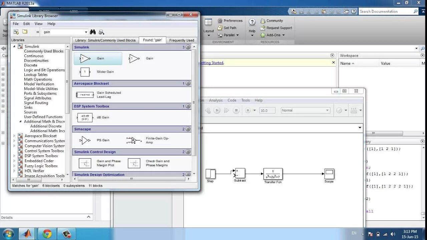Image resolution: width=427 pixels, height=240 pixels.
Task: Click the Run simulation play button
Action: 217,110
